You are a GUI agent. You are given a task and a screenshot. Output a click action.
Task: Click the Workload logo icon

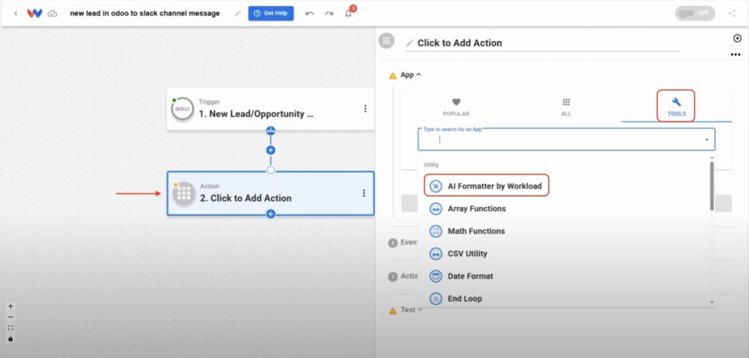click(34, 13)
